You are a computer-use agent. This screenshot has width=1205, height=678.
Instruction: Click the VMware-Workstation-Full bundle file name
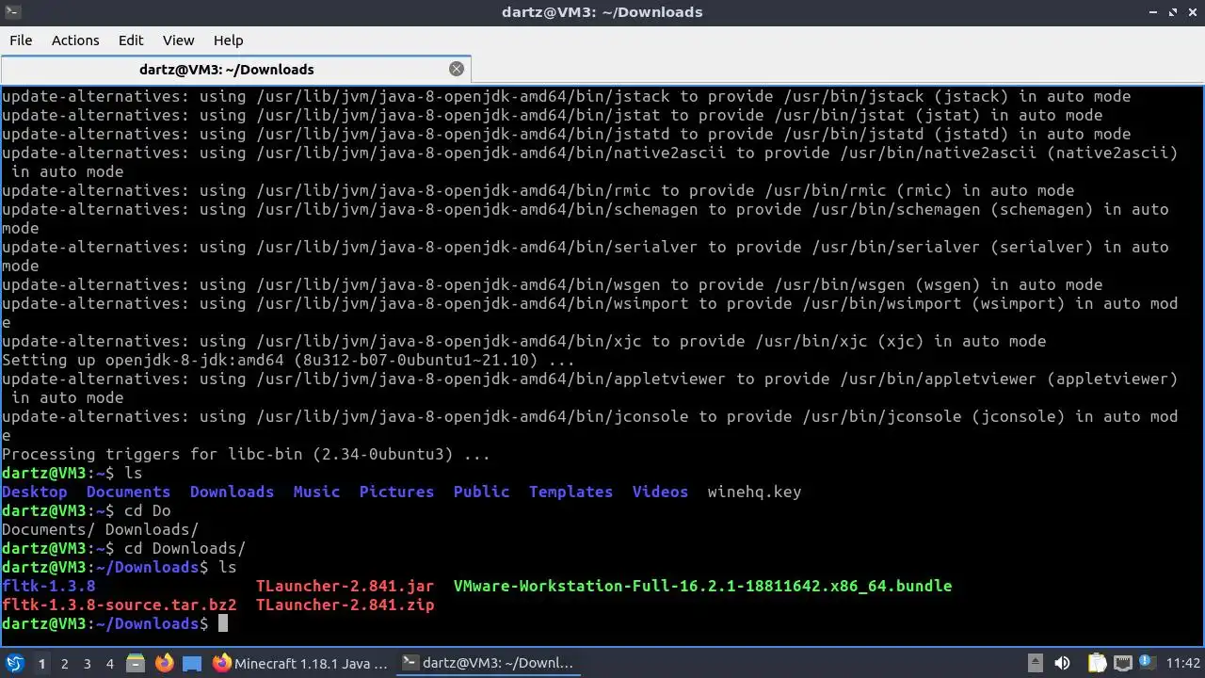[x=702, y=586]
